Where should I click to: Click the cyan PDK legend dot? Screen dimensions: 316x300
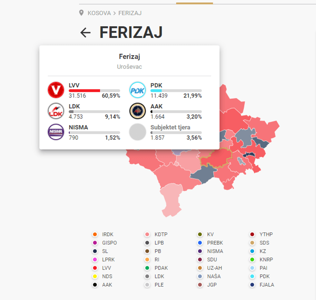click(253, 276)
